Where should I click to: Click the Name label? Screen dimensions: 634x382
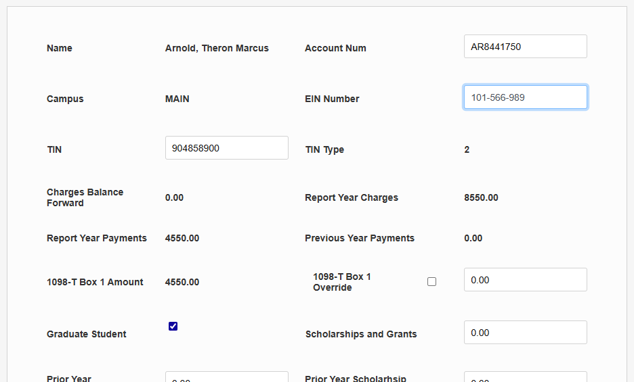pos(60,48)
